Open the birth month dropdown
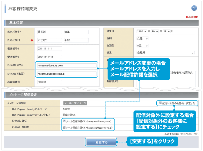Screen dimensions: 203x151 pos(154,31)
